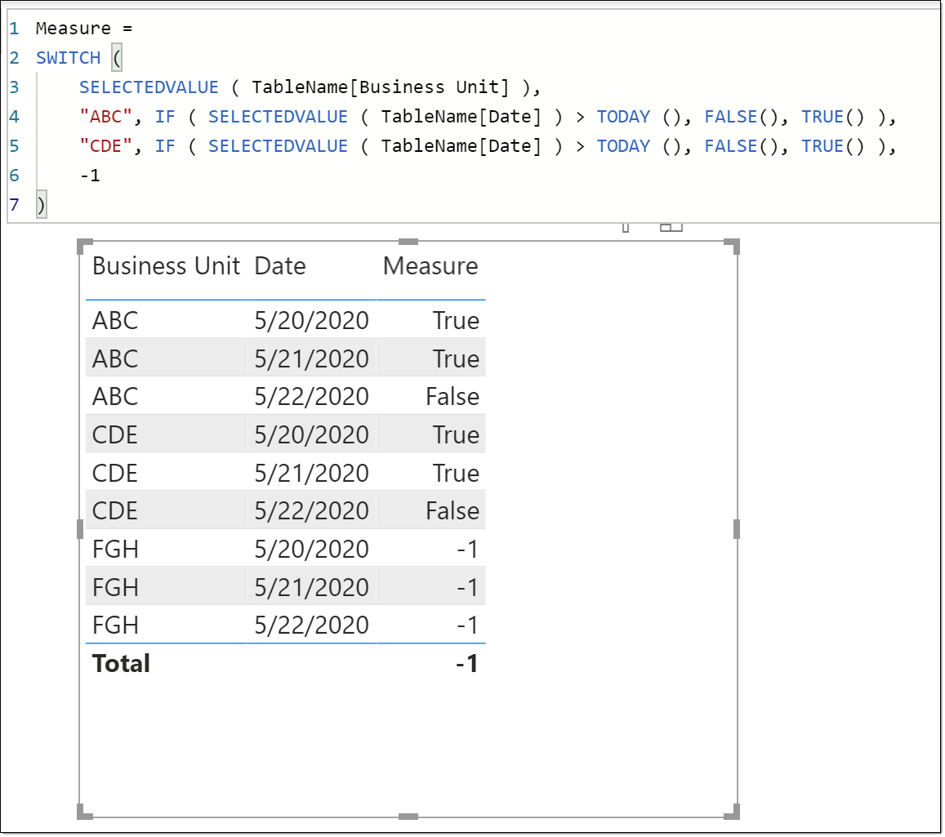Click the Business Unit column header
Screen dimensions: 945x837
coord(166,266)
